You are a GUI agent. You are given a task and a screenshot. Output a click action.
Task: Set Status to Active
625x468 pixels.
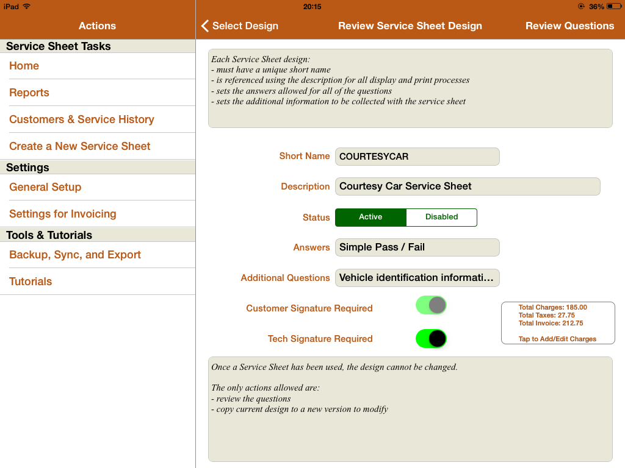(370, 218)
